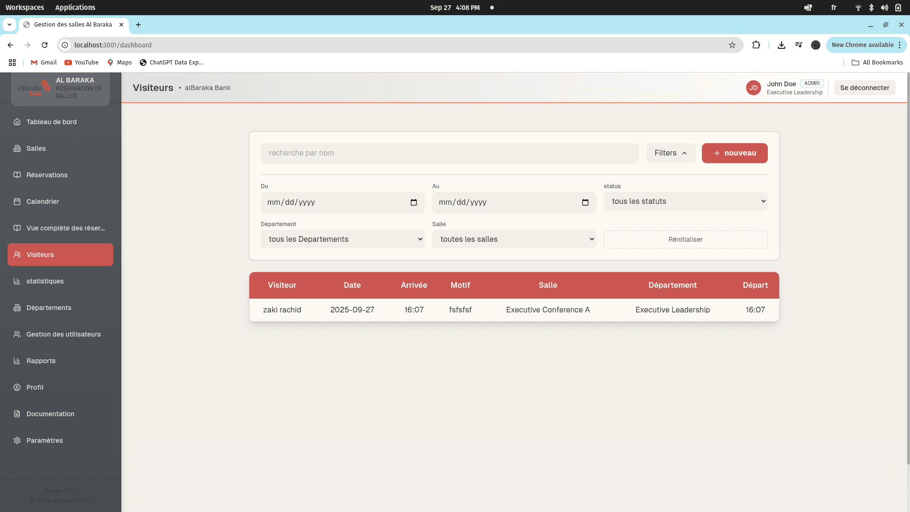Screen dimensions: 910x512
Task: Open the Réservations section
Action: click(x=60, y=175)
